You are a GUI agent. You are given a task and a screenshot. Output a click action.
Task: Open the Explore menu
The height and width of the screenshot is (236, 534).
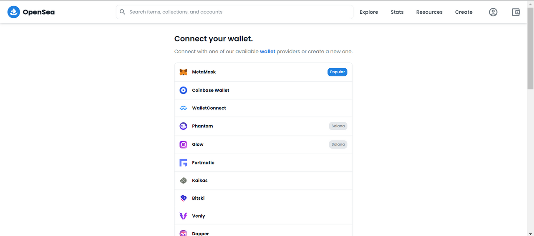click(369, 12)
